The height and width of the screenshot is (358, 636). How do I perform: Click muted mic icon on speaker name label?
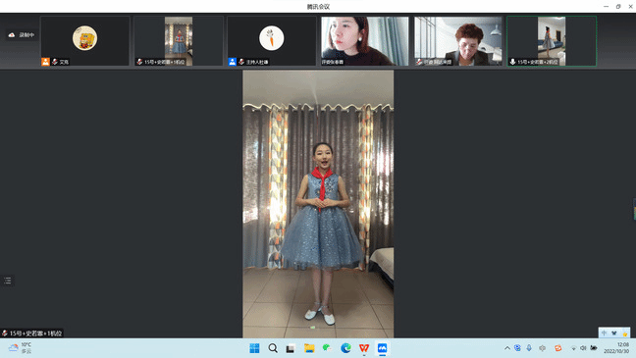pyautogui.click(x=5, y=333)
